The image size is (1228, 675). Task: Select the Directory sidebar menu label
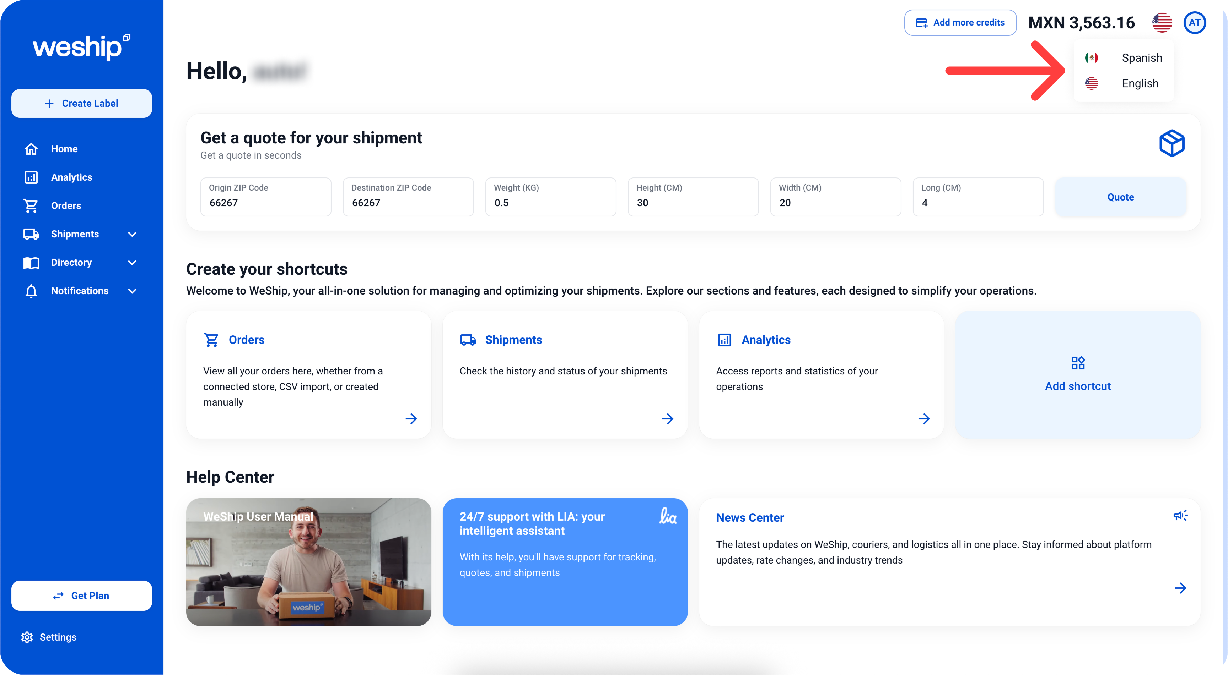[71, 263]
